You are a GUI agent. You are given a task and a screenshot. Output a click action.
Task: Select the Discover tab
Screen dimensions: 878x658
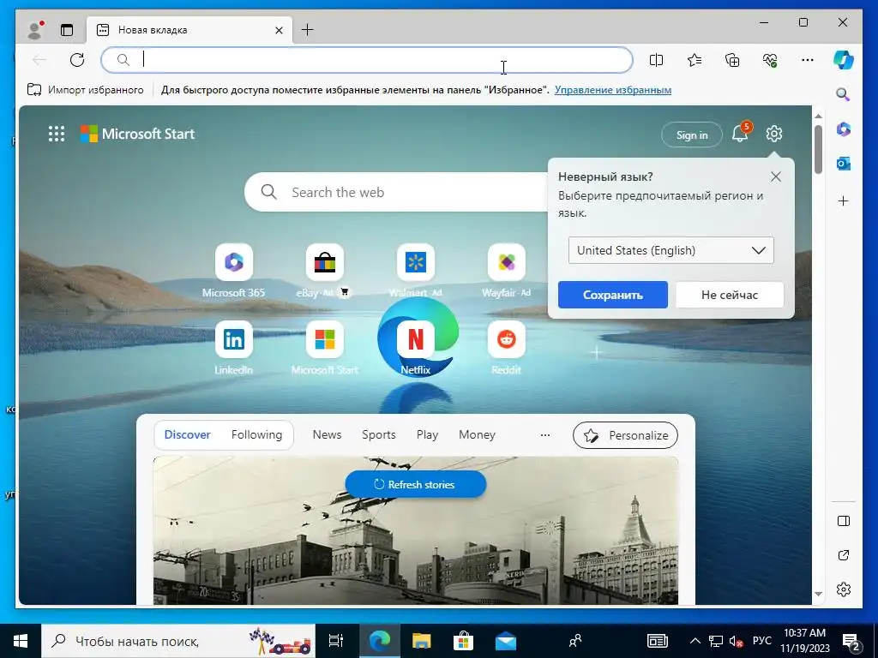(x=187, y=434)
